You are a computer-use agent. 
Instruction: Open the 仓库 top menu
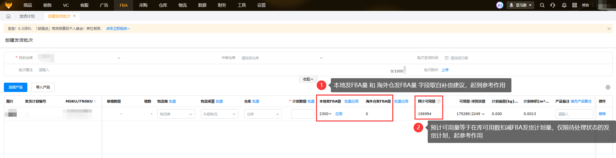(x=163, y=5)
